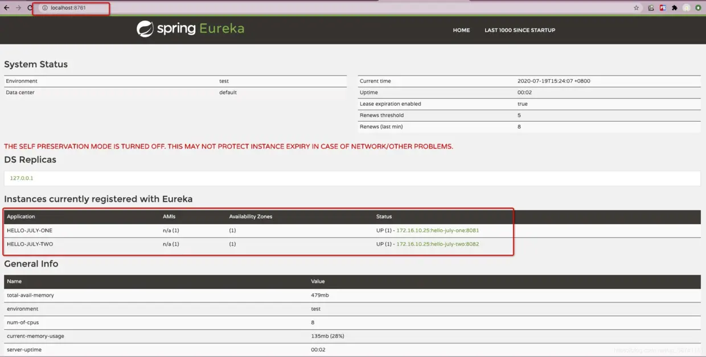Open LAST 1000 SINCE STARTUP page
706x357 pixels.
click(x=520, y=30)
